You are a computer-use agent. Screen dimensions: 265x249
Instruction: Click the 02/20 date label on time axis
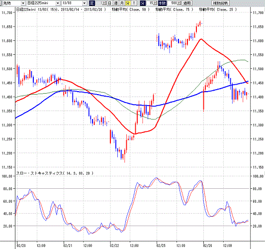coord(21,246)
